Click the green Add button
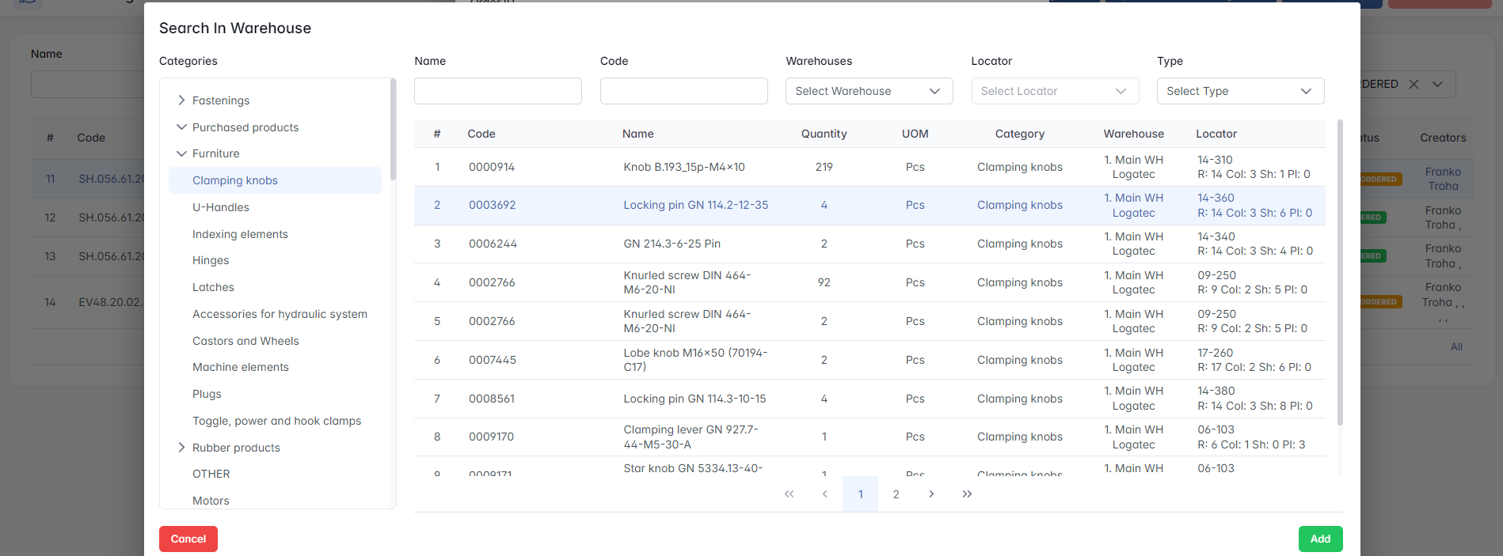The width and height of the screenshot is (1503, 556). point(1320,539)
